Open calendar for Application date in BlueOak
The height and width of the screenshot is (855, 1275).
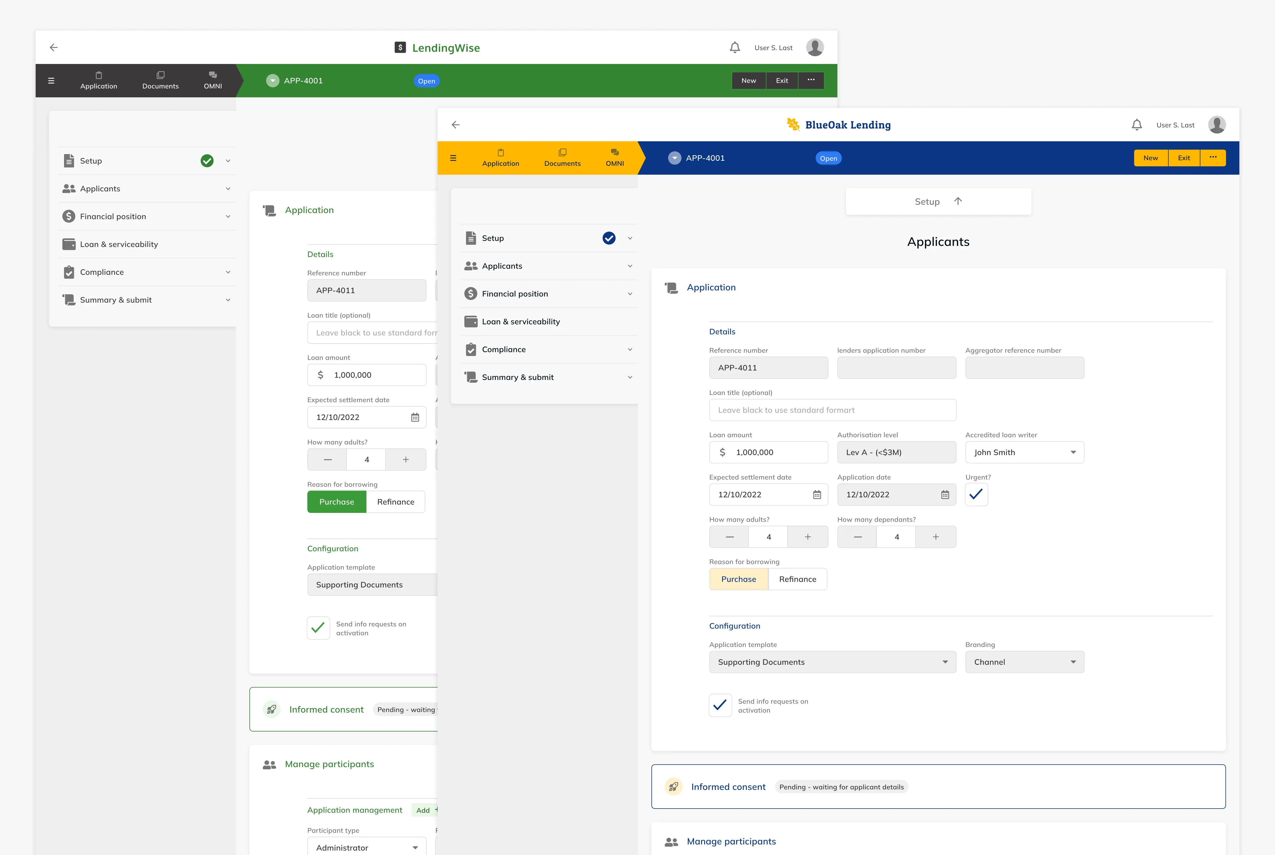coord(945,495)
